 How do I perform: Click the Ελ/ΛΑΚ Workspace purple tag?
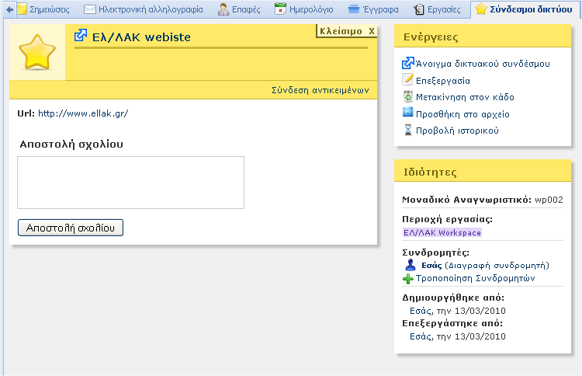[x=442, y=232]
